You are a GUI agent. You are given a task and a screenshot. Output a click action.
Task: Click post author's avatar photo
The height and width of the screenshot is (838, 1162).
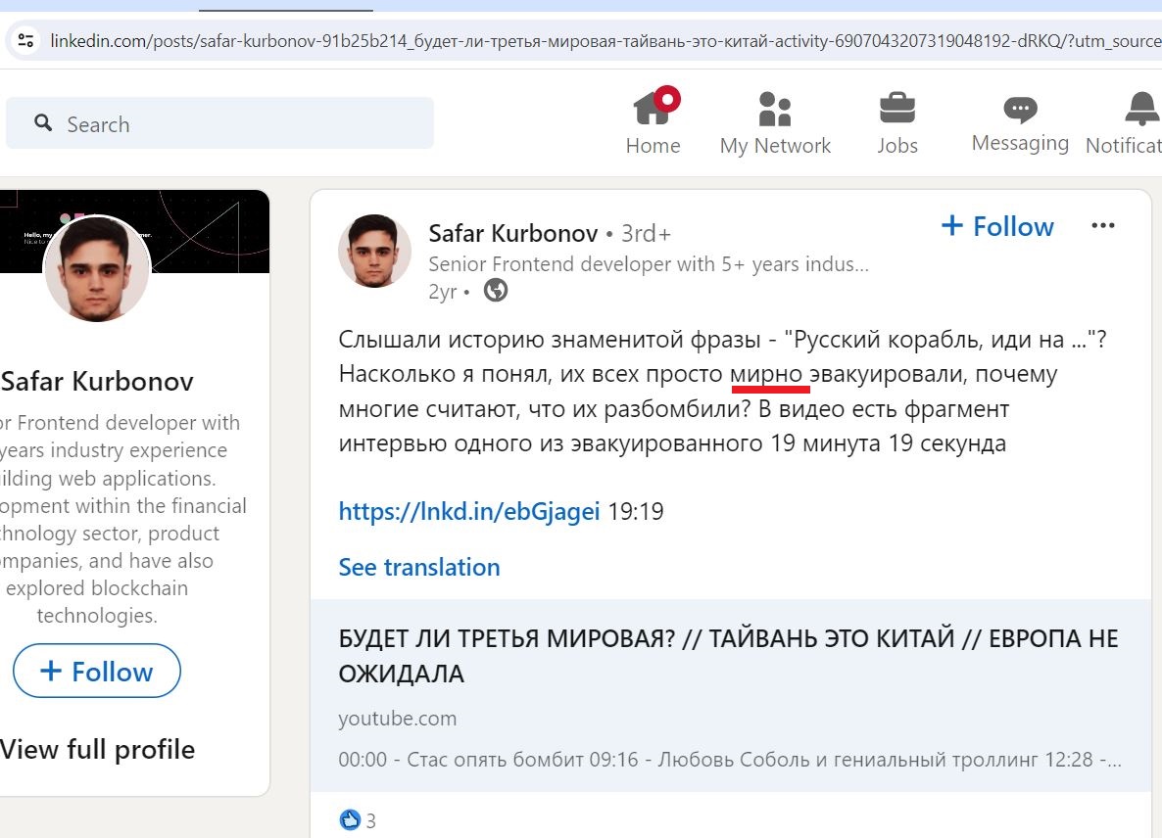click(374, 251)
